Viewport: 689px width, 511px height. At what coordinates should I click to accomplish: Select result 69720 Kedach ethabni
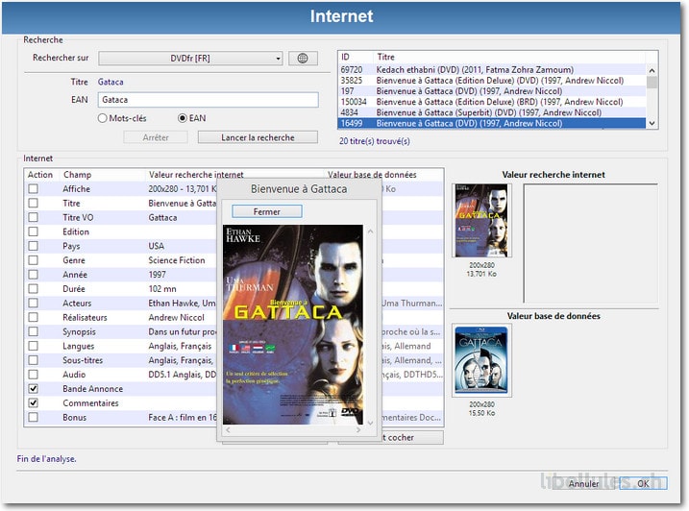pyautogui.click(x=492, y=70)
